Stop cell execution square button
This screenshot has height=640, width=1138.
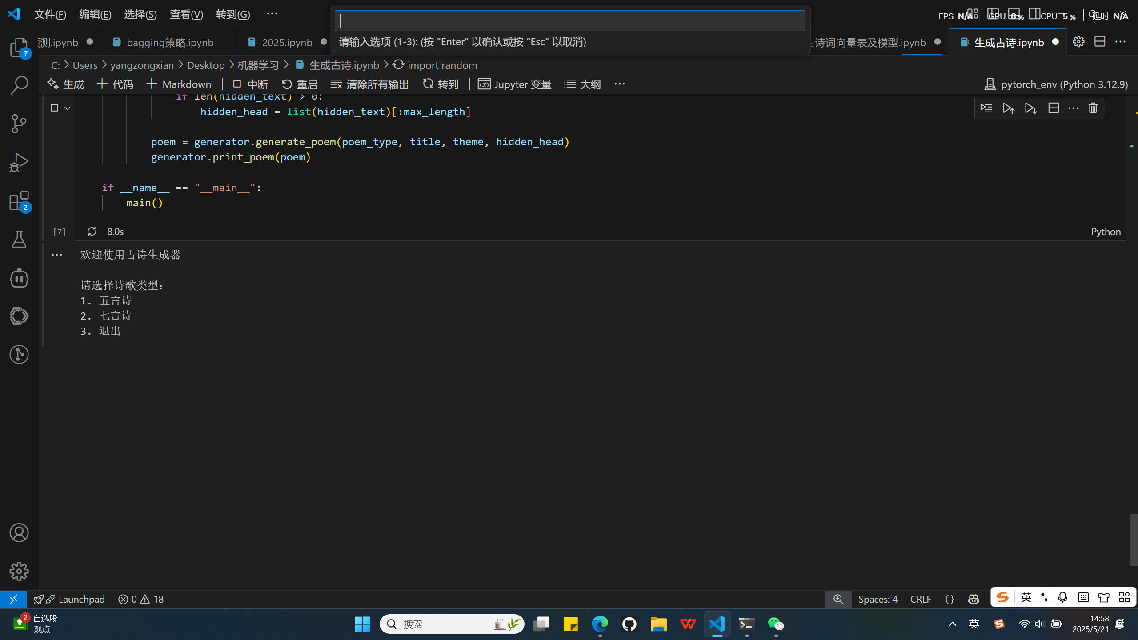click(x=54, y=108)
